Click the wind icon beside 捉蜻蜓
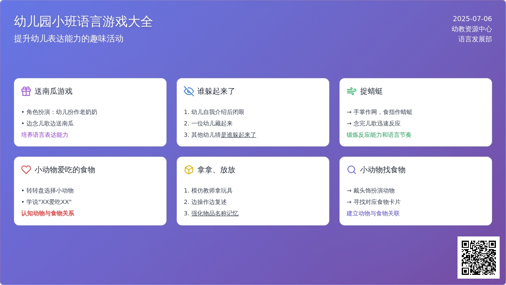 point(352,91)
